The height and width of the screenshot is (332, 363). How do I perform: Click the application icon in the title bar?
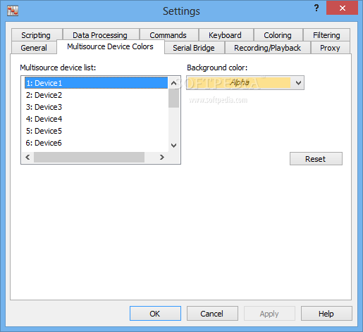click(x=13, y=11)
